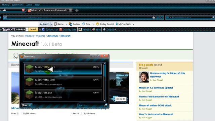
Task: Open the toolbar Options menu
Action: point(109,30)
